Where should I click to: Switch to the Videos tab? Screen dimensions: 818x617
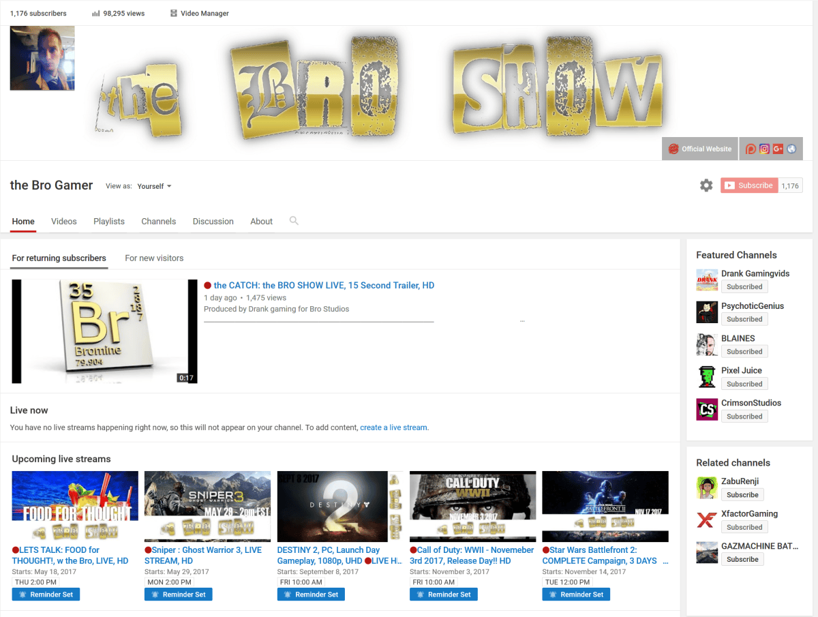64,222
